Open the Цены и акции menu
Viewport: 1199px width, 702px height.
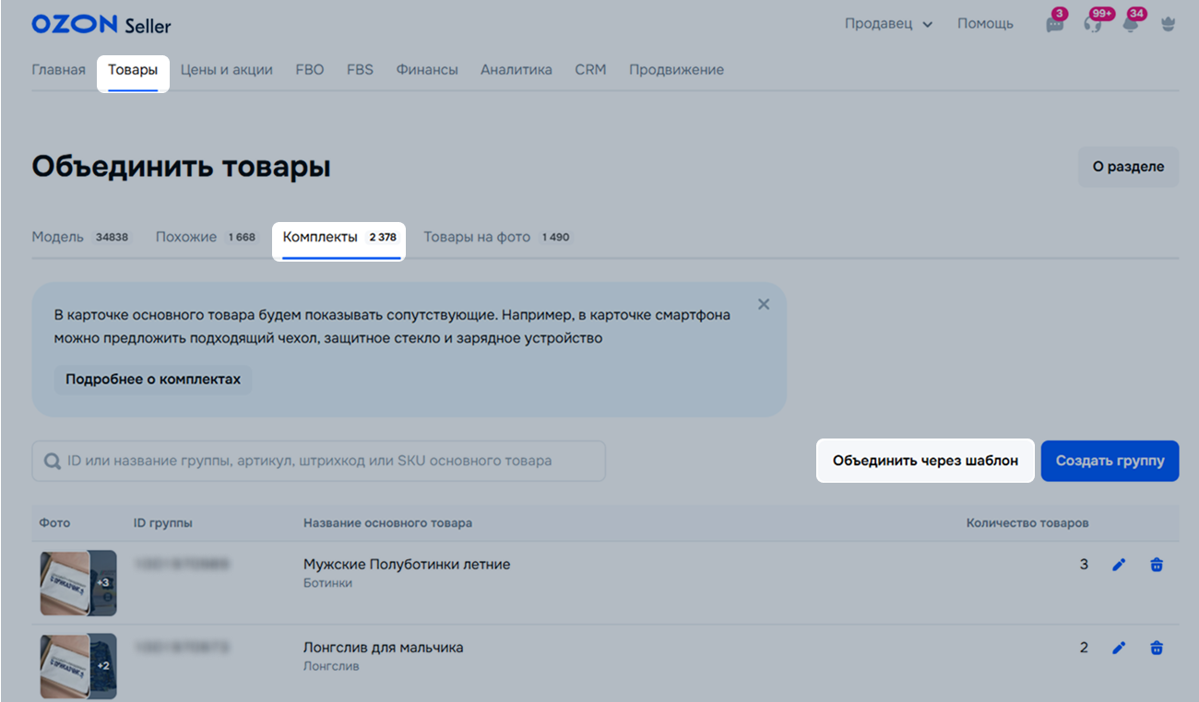pos(226,70)
